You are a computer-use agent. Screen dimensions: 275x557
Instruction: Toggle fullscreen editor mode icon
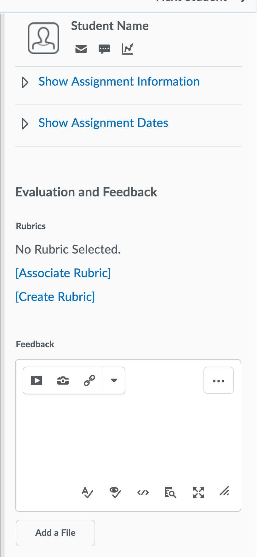198,492
